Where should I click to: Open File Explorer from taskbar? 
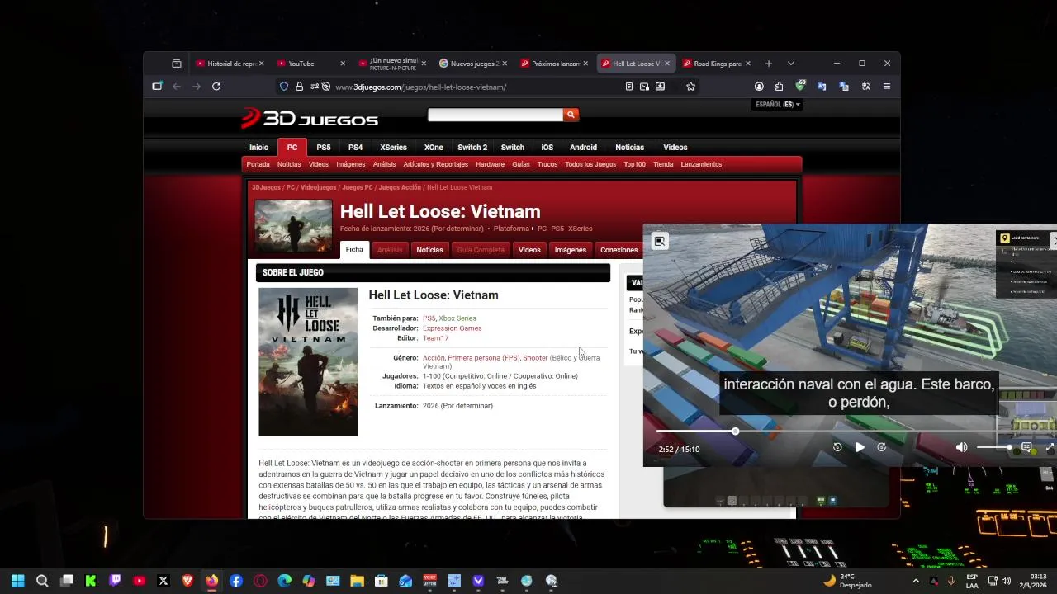(x=357, y=582)
